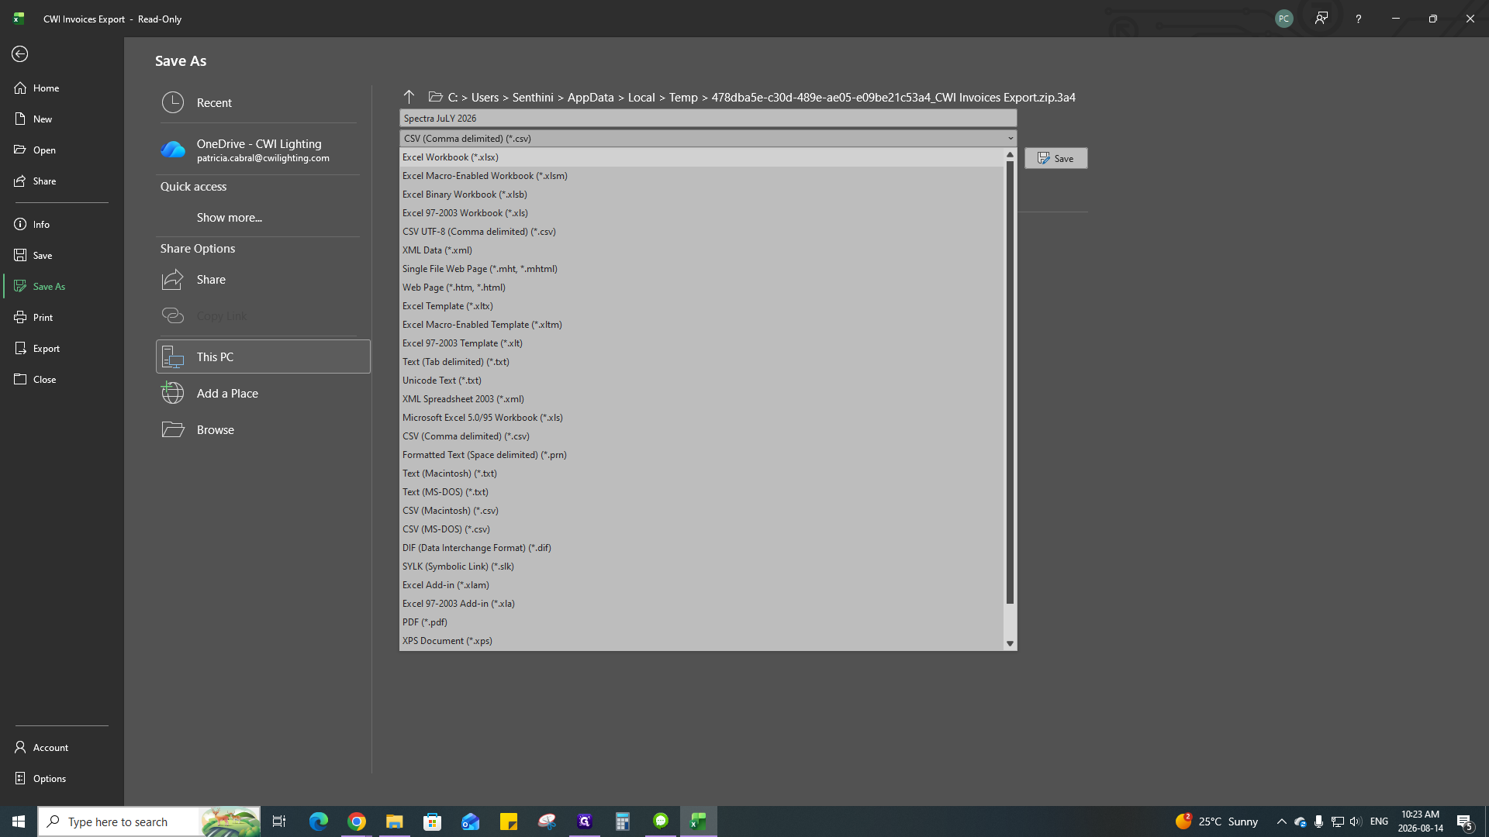Screen dimensions: 1489x837
Task: Click the Share arrow icon under Share Options
Action: coord(173,279)
